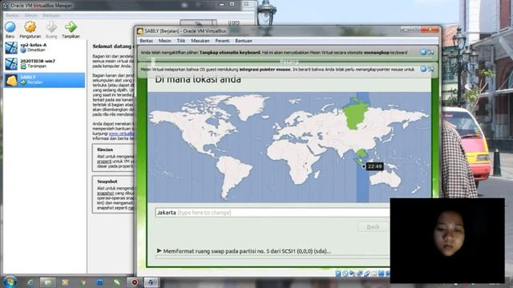The image size is (513, 288).
Task: Click the USB status icon in VM
Action: click(366, 274)
